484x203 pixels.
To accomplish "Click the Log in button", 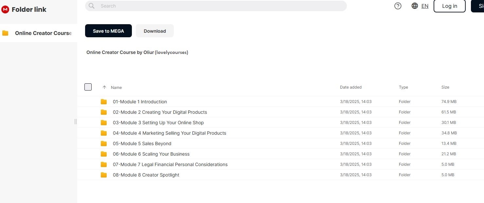I will click(449, 6).
